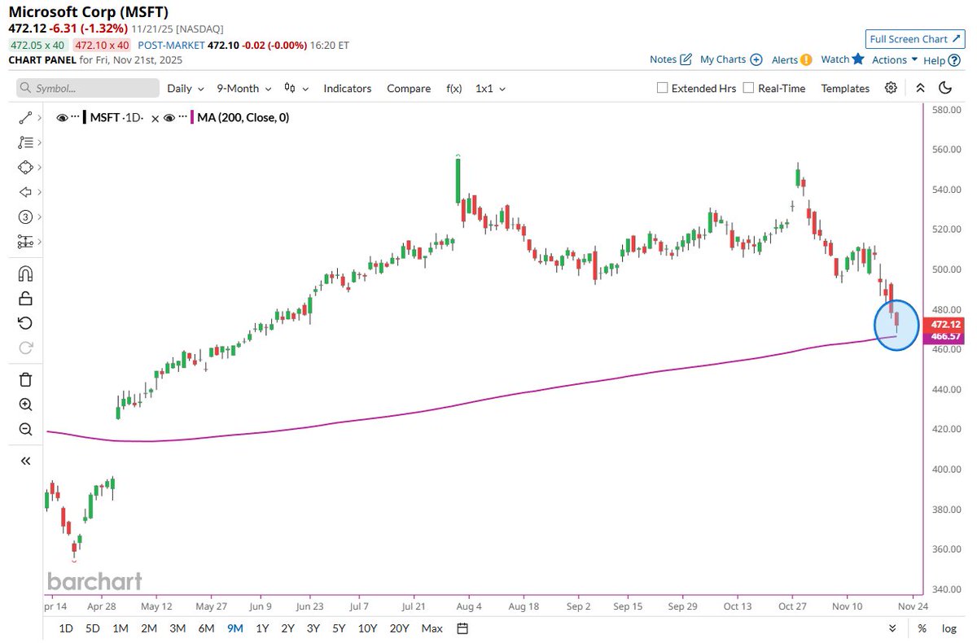Viewport: 977px width, 643px height.
Task: Switch to dark mode moon icon
Action: tap(945, 88)
